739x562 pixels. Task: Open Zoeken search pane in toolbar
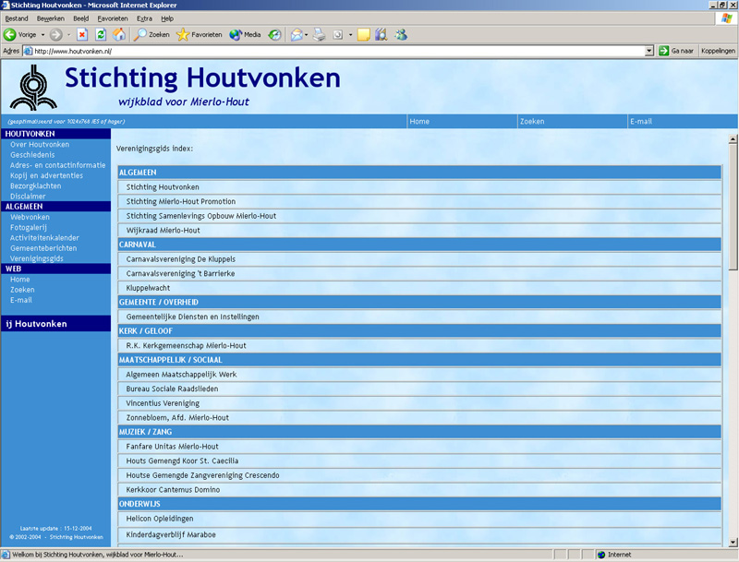pos(151,35)
